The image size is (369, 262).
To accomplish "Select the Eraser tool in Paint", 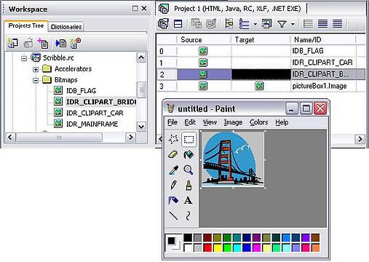I will pyautogui.click(x=173, y=154).
